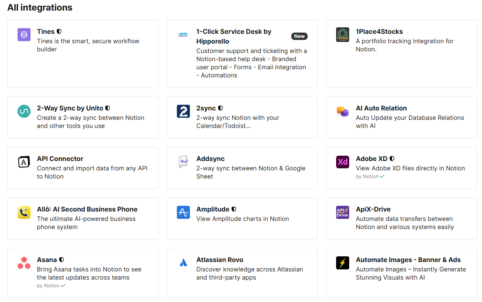Click the checkmark after 'by Notion' under Asana
The height and width of the screenshot is (302, 482).
point(63,286)
